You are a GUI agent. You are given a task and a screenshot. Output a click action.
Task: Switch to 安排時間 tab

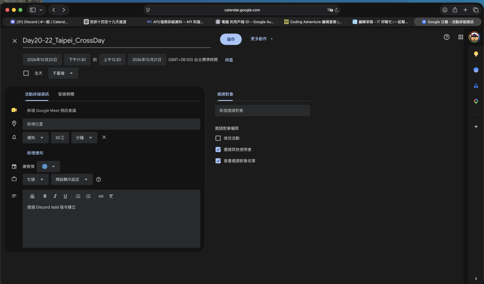(66, 94)
